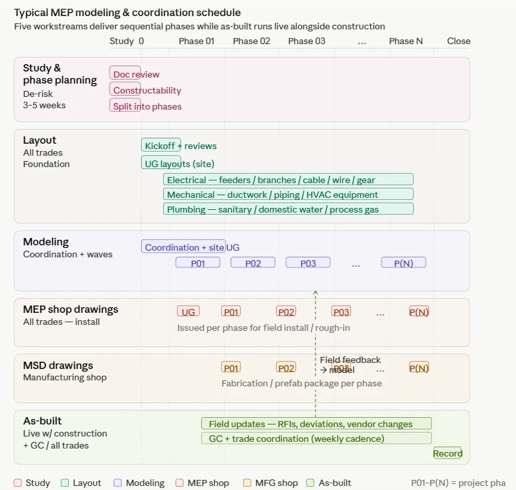Click the P03 modeling wave box

coord(308,263)
